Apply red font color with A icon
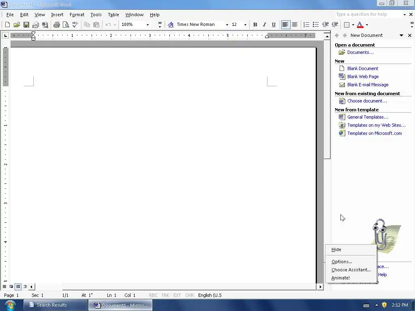This screenshot has width=415, height=311. tap(360, 25)
